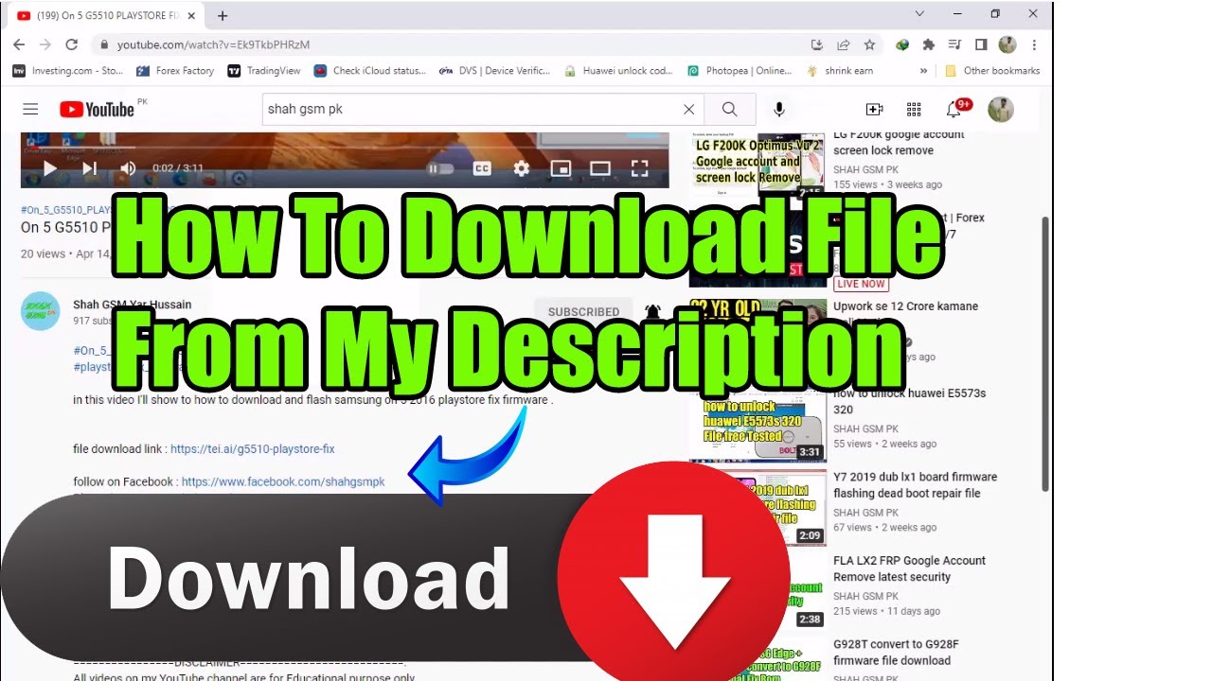Open the Create video camera icon
1212x681 pixels.
tap(874, 109)
